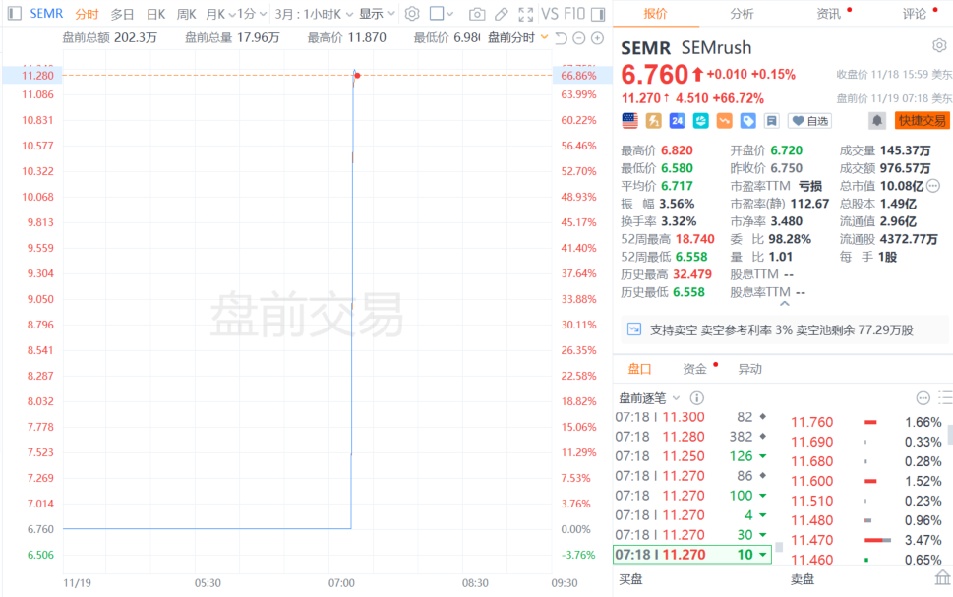
Task: Click the 52周最高 18.740 value
Action: tap(694, 239)
